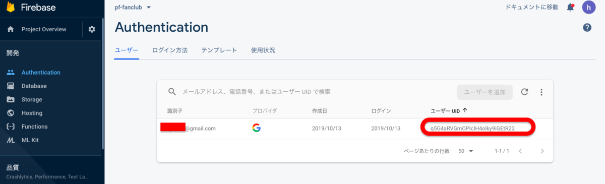The image size is (605, 184).
Task: Click the @gmail.com user identifier
Action: pos(200,129)
